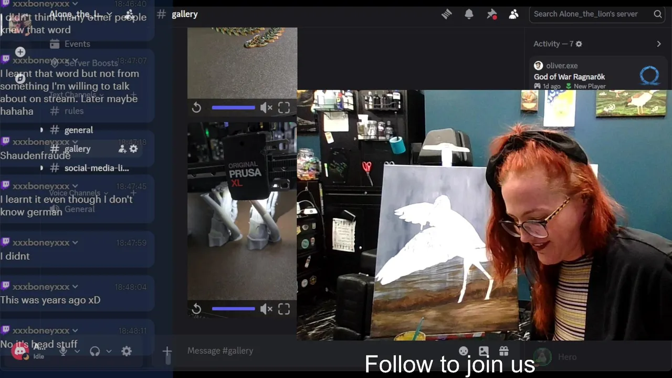
Task: Open notification settings bell icon
Action: (x=469, y=14)
